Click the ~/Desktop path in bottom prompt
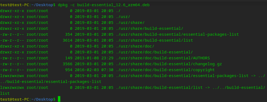This screenshot has width=267, height=102. click(x=42, y=99)
